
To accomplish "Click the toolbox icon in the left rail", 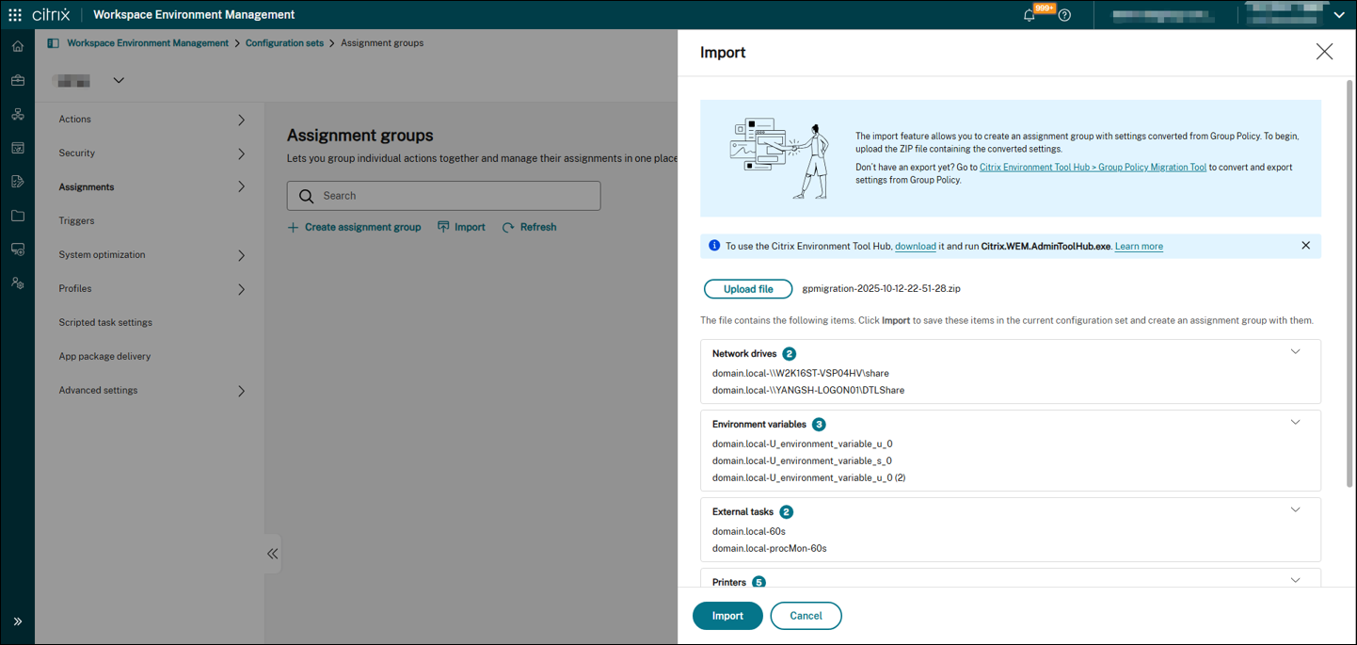I will [x=17, y=80].
